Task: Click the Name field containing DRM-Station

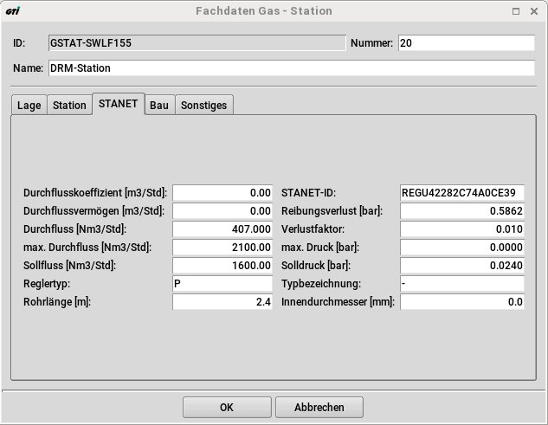Action: (x=291, y=68)
